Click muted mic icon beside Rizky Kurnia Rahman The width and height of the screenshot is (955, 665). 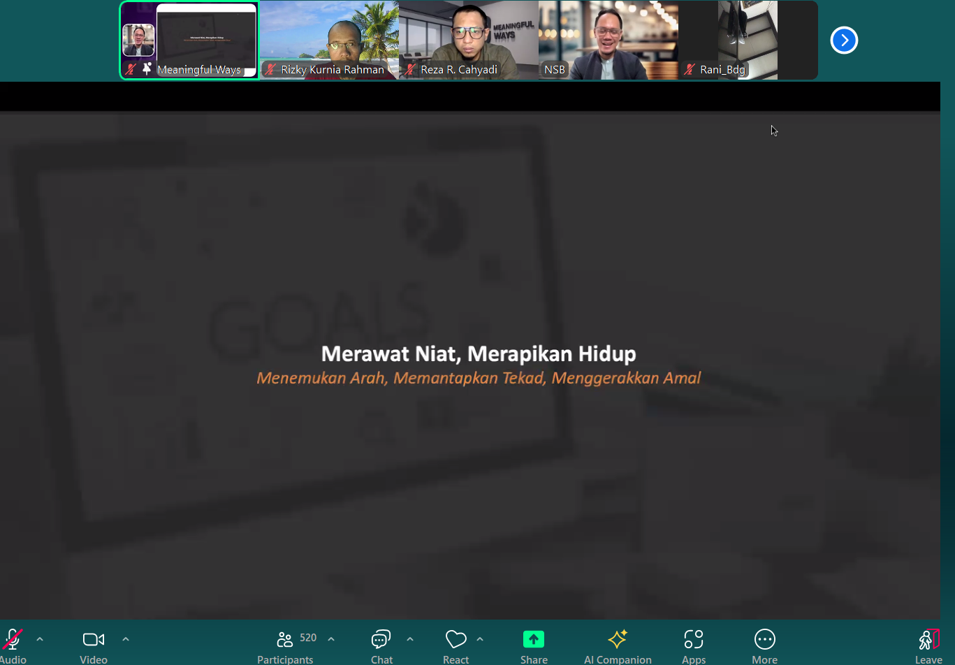270,69
